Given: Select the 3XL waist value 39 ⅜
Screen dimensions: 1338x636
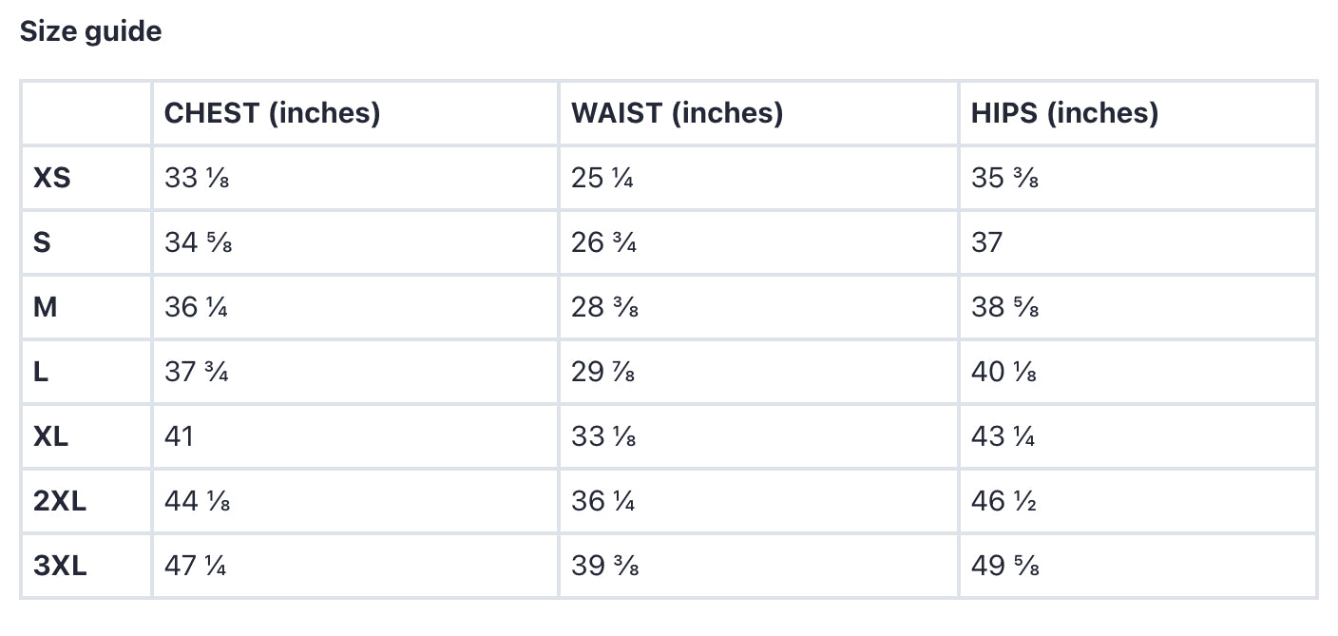Looking at the screenshot, I should click(604, 566).
